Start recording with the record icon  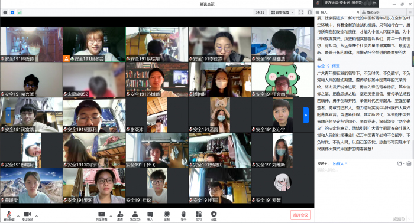tap(167, 216)
